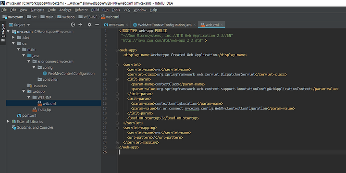Screen dimensions: 346x173
Task: Open the Analyze menu
Action: 65,10
